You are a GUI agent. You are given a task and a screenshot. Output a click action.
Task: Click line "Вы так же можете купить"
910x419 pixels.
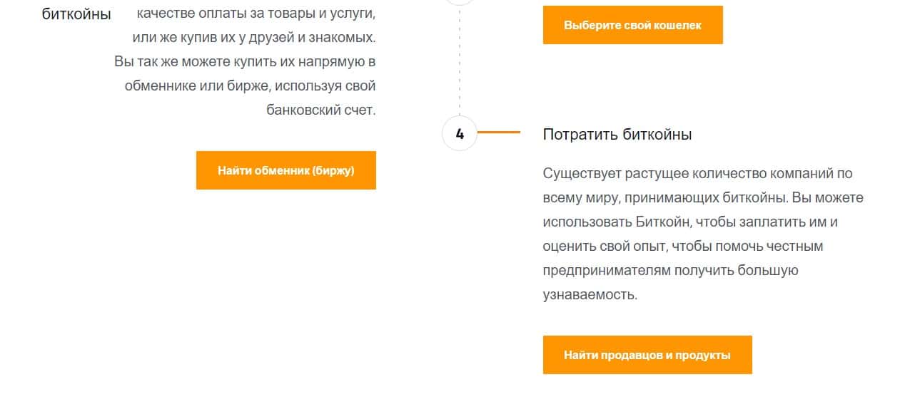point(245,62)
